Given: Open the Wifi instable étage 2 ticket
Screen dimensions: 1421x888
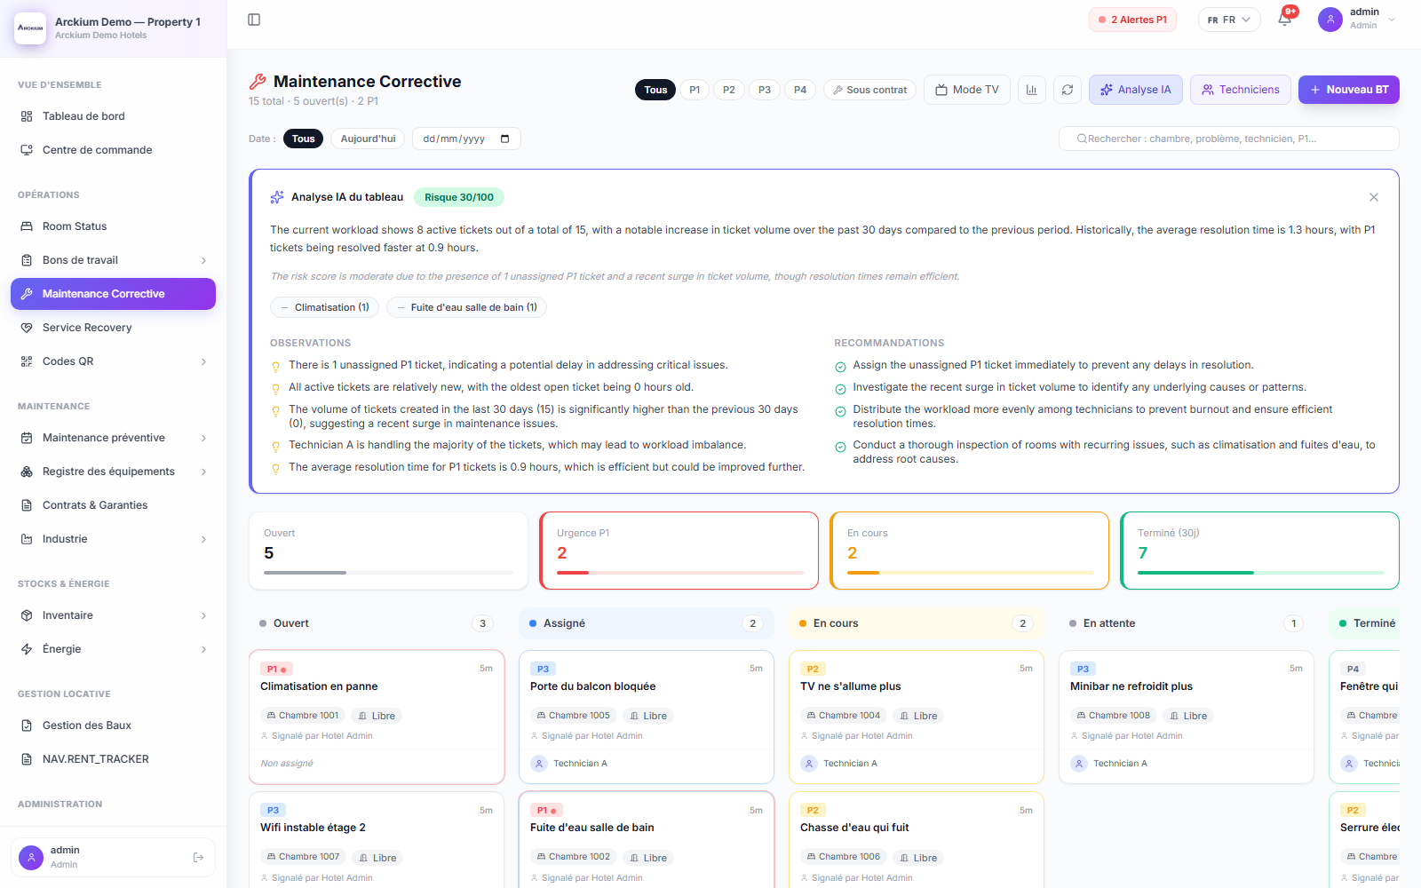Looking at the screenshot, I should click(x=377, y=840).
